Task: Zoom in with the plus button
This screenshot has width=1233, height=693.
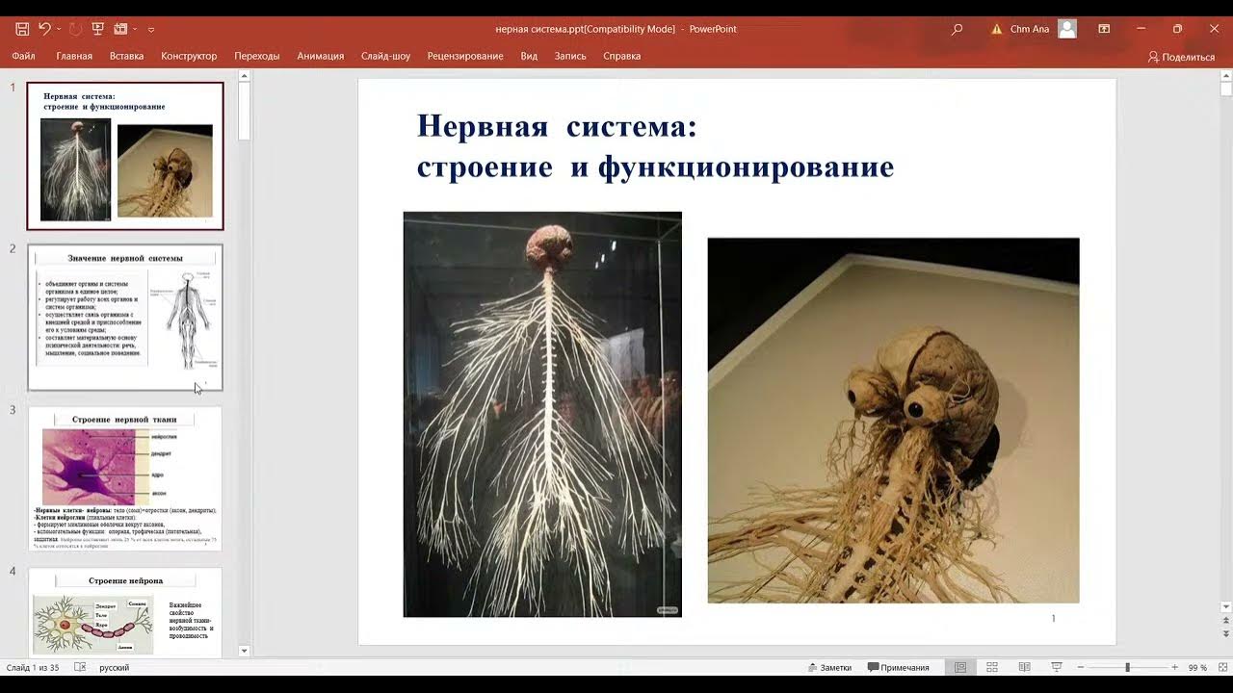Action: tap(1174, 667)
